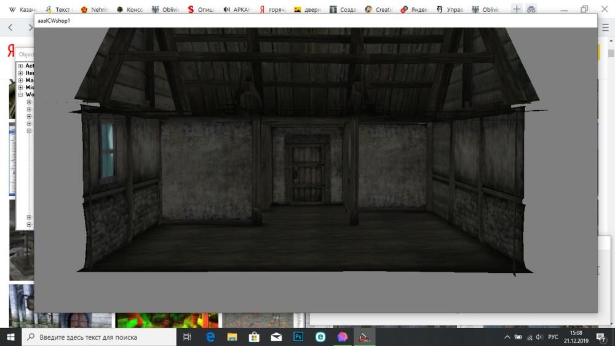This screenshot has width=615, height=346.
Task: Click the aaaICWshop1 preview window title bar
Action: (315, 21)
